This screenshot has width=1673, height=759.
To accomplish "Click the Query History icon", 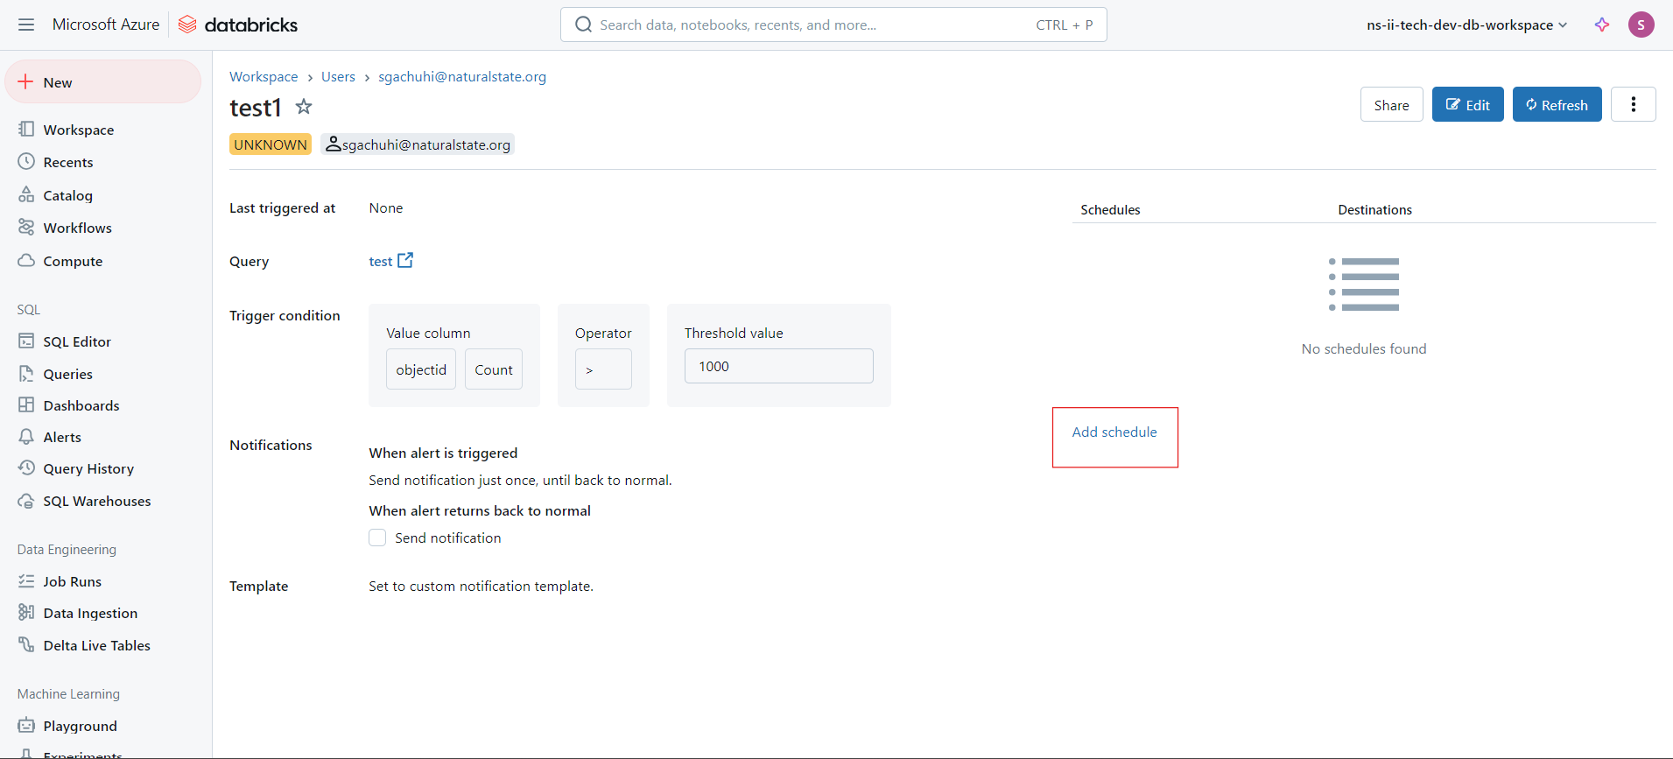I will click(x=26, y=468).
